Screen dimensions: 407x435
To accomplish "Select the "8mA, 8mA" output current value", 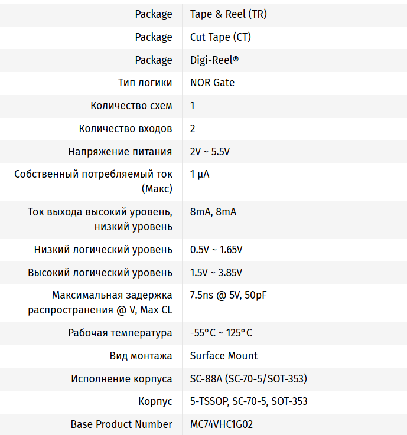I will (213, 212).
